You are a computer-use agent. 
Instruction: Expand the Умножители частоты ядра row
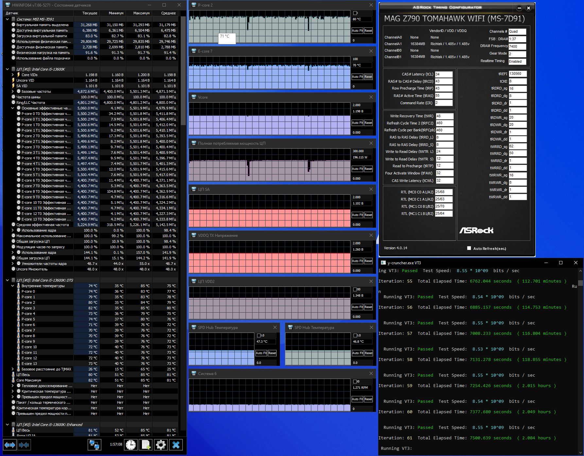tap(13, 264)
